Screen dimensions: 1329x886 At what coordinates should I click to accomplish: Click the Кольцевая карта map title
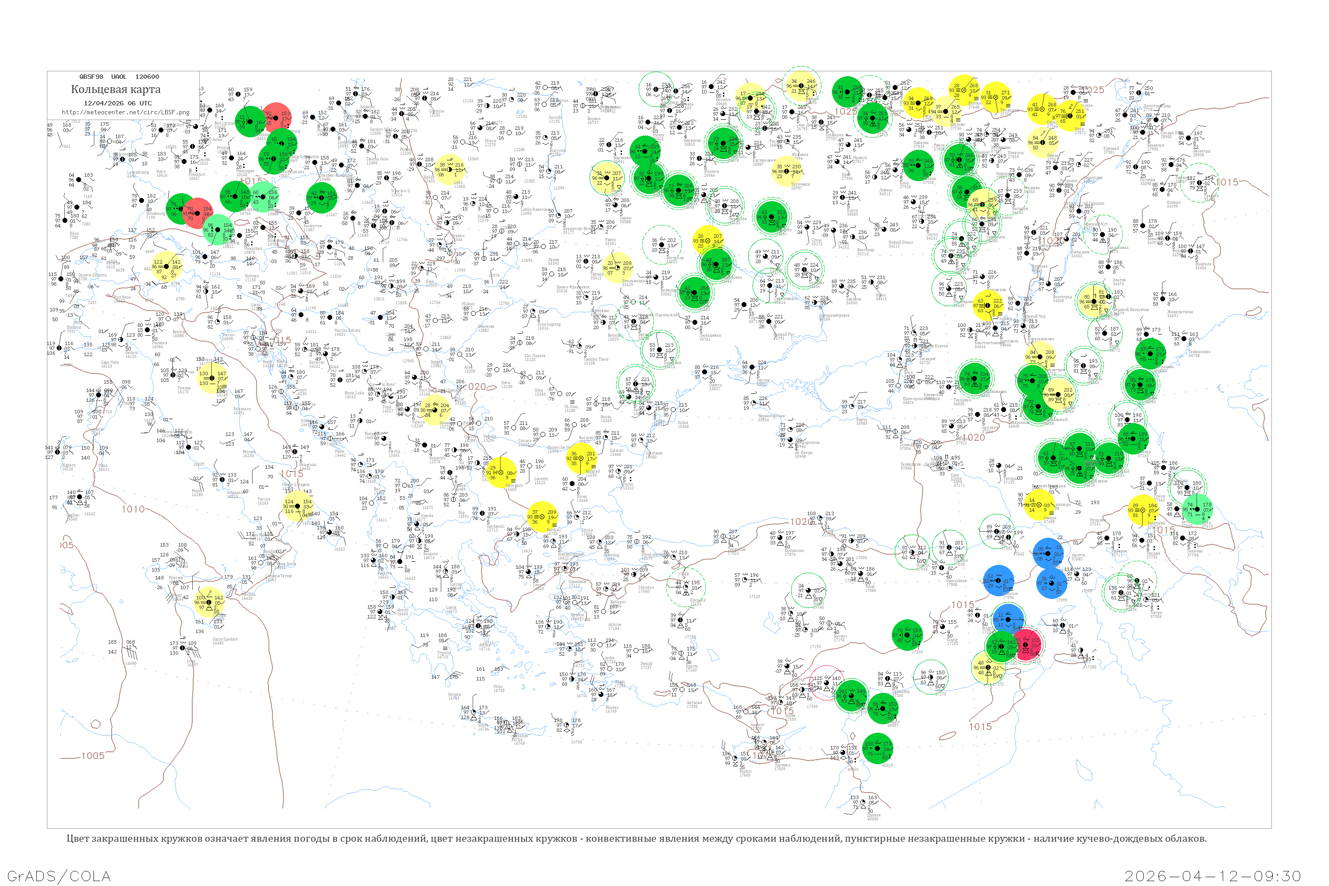(116, 89)
